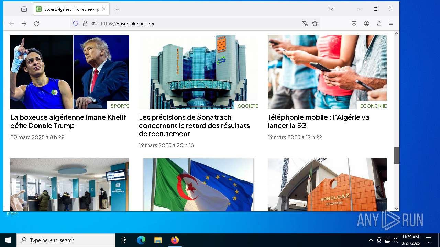Open the Imane Khelif and Trump thumbnail

(70, 72)
